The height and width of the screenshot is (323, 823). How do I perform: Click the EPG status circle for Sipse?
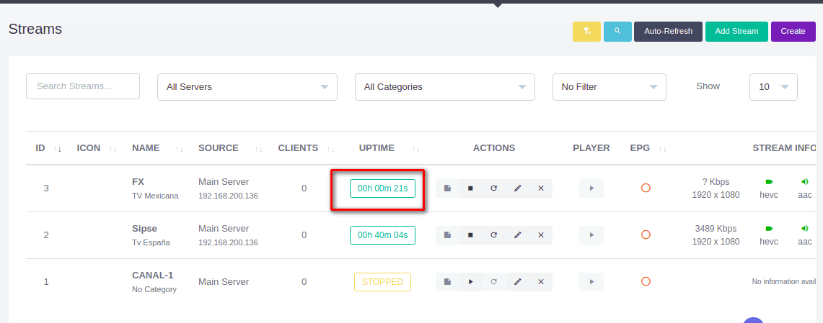coord(646,235)
